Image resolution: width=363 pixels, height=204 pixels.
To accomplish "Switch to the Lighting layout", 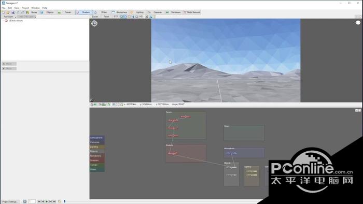I will pyautogui.click(x=137, y=12).
